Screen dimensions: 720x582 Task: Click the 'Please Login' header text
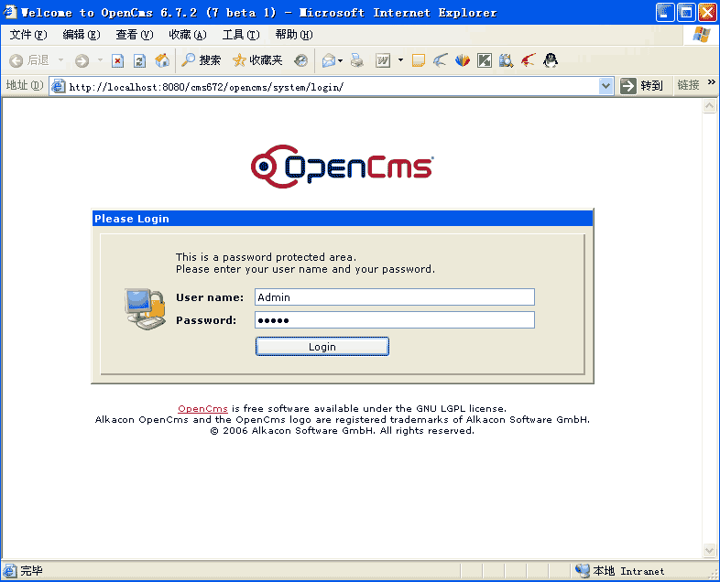pos(132,219)
